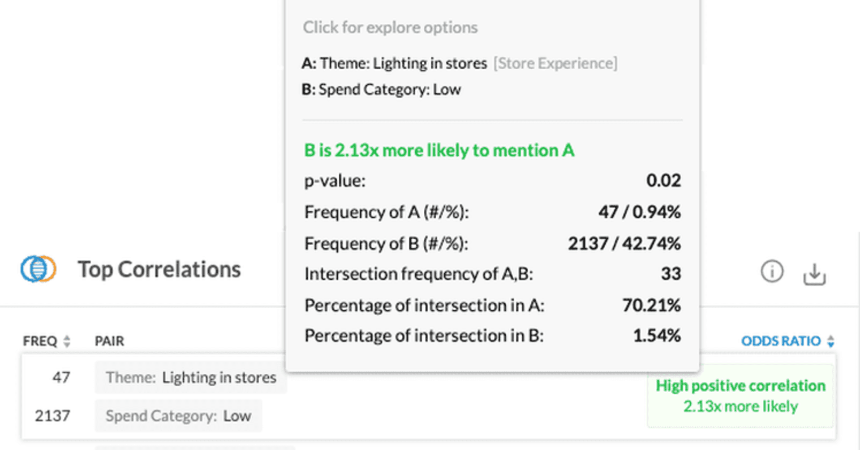Click the Top Correlations Venn diagram icon
The image size is (860, 450).
click(x=38, y=269)
